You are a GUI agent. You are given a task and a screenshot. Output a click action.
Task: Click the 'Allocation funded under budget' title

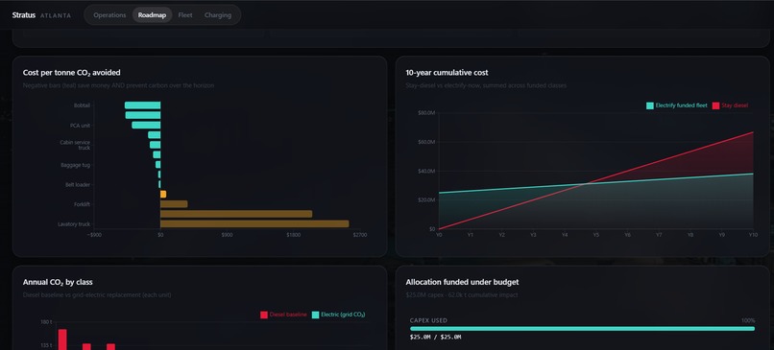[462, 282]
